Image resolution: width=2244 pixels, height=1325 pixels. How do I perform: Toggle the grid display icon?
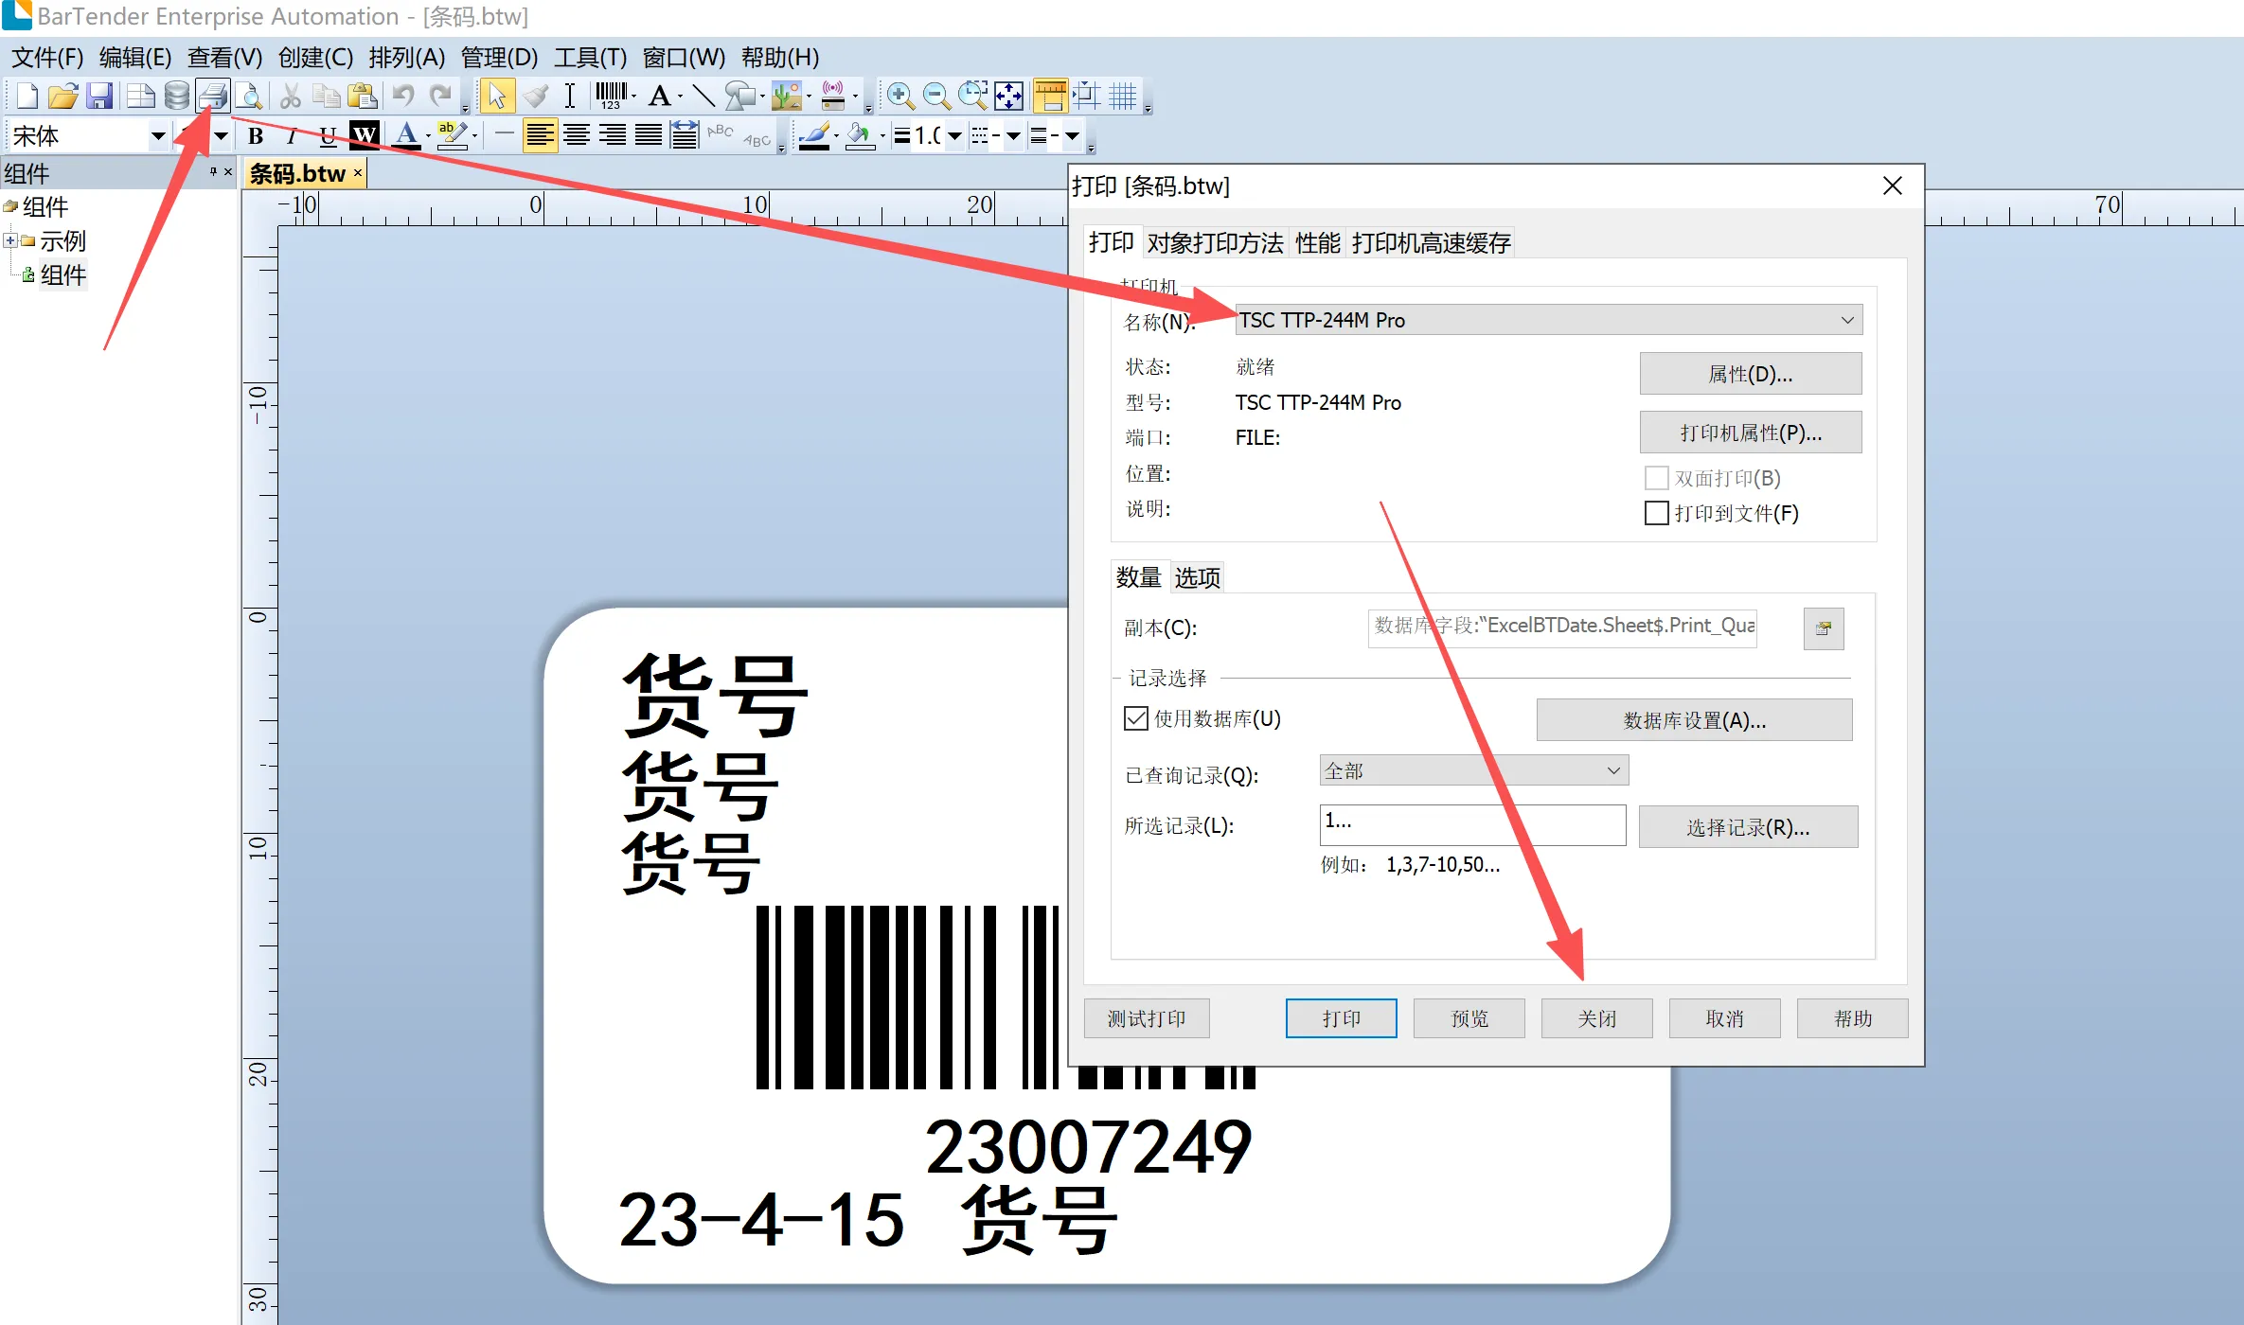point(1123,96)
